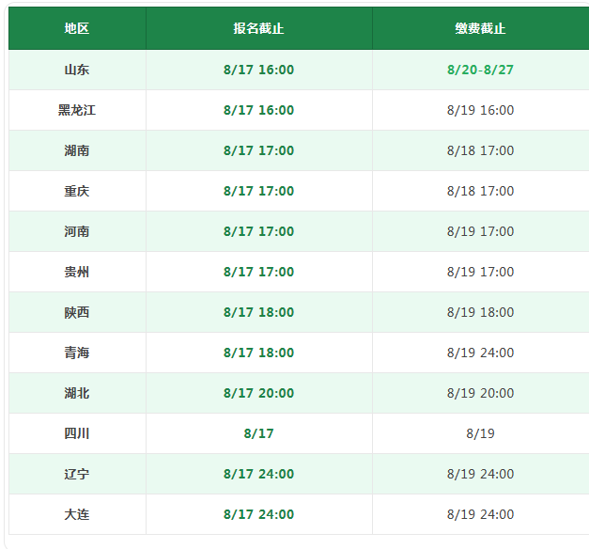
Task: Click 青海 payment deadline 8/19 24:00
Action: pyautogui.click(x=480, y=353)
